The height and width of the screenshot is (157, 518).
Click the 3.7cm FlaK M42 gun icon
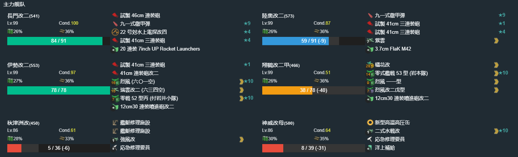[370, 49]
